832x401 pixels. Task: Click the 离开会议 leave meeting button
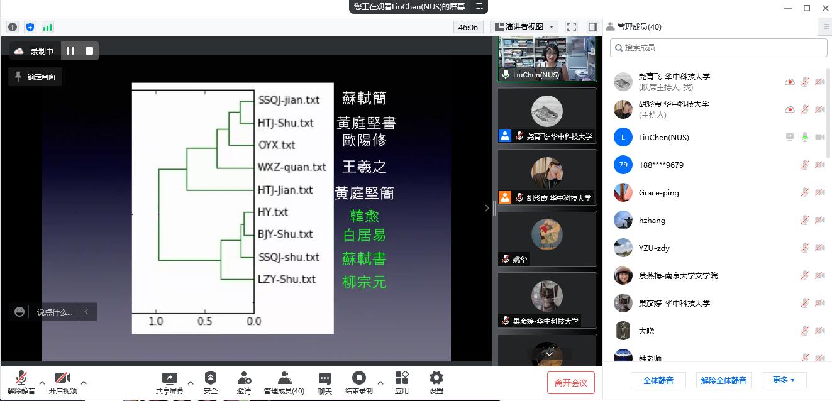pyautogui.click(x=570, y=382)
